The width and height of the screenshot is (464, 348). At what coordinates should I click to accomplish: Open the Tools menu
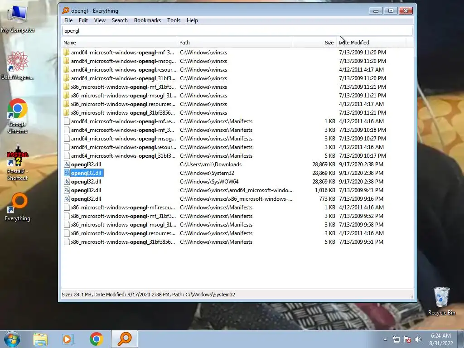pos(174,20)
